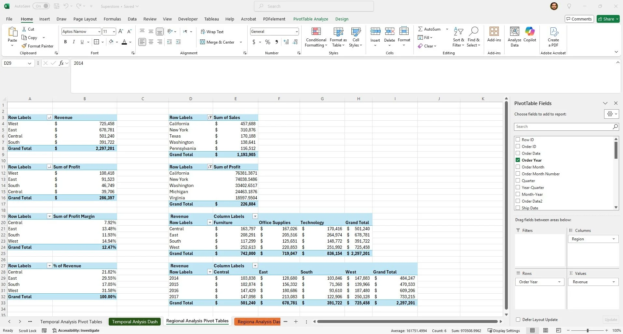Click the AutoSum sigma icon

(x=420, y=29)
